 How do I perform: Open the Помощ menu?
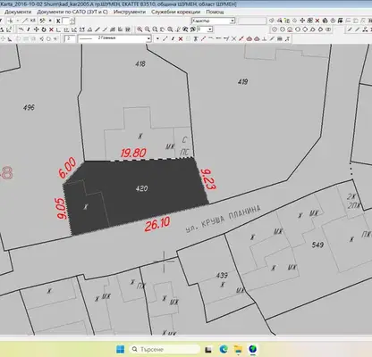(x=215, y=12)
